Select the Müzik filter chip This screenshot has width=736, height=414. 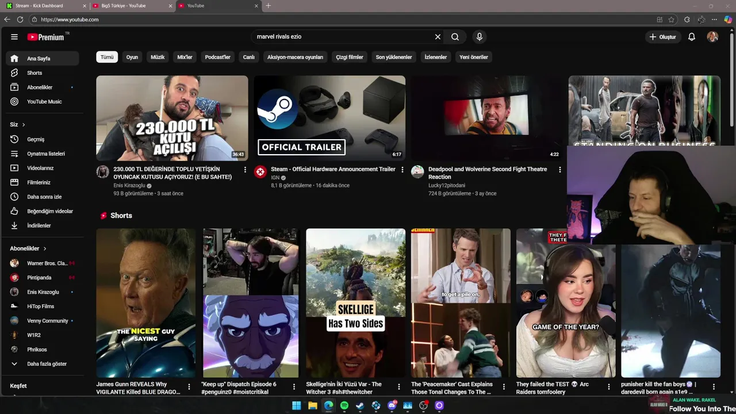158,57
